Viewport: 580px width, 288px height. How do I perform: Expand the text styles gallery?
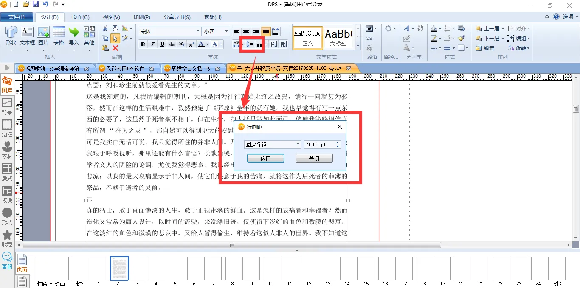point(358,45)
